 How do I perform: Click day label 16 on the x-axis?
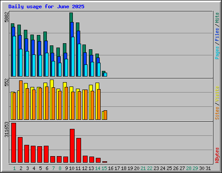point(111,168)
